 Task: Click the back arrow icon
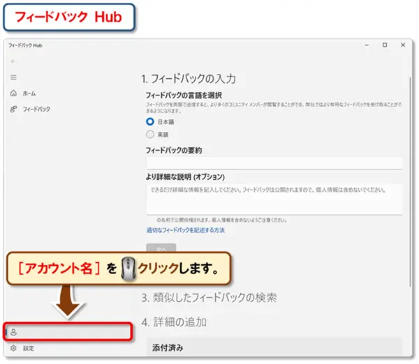(13, 61)
